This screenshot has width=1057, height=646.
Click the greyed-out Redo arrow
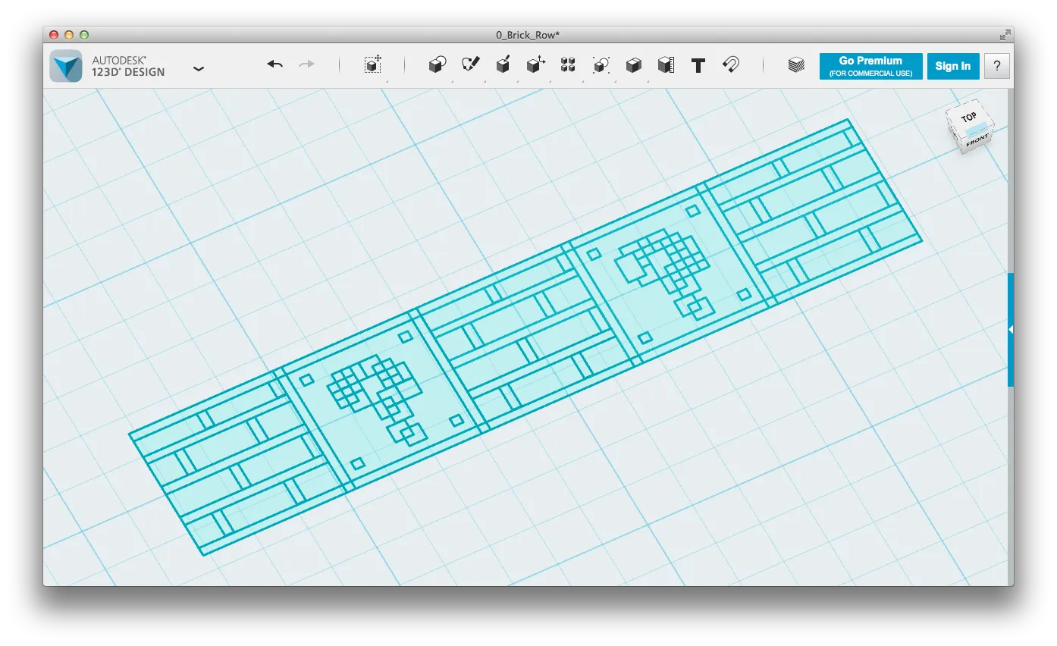[x=306, y=65]
